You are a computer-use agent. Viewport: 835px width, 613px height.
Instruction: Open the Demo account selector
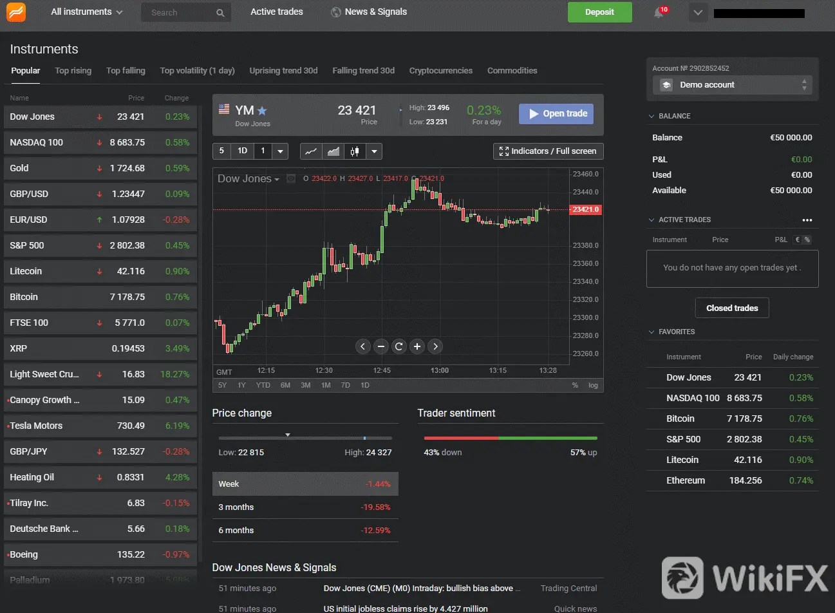point(733,85)
